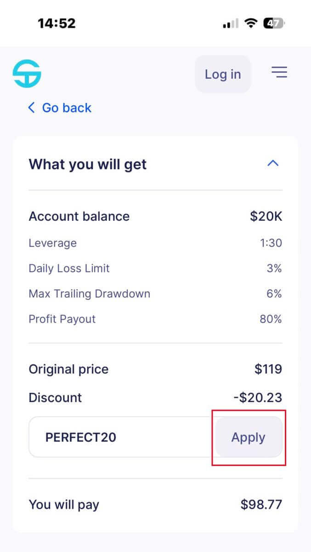Click the ST app logo
Viewport: 311px width, 552px height.
[26, 73]
